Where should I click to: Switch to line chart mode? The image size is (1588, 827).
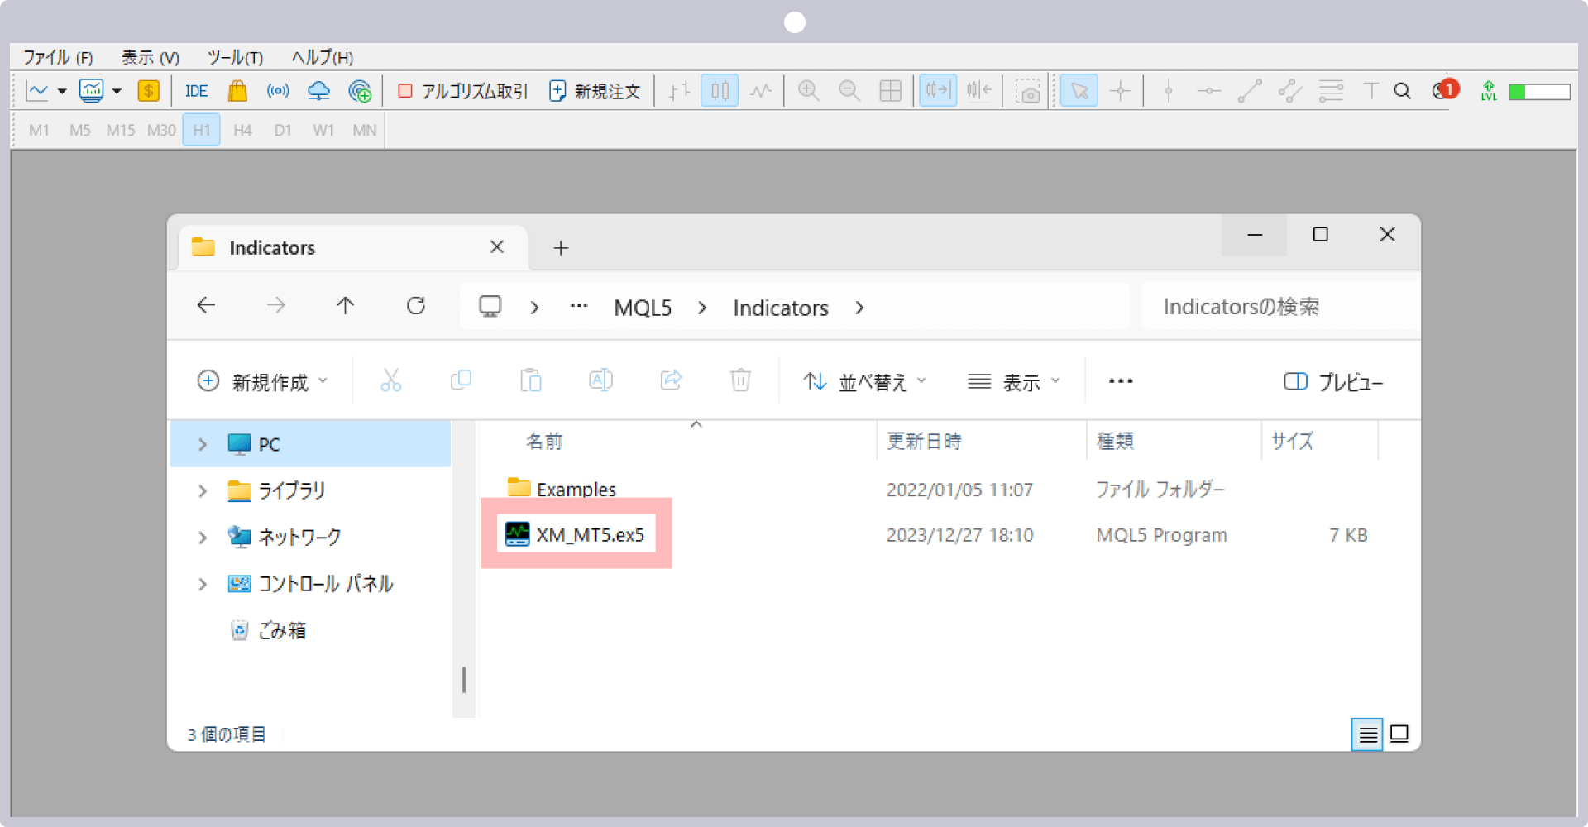click(x=761, y=91)
